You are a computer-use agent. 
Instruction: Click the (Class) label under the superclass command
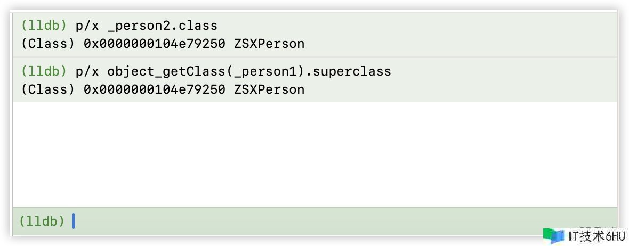click(x=48, y=89)
